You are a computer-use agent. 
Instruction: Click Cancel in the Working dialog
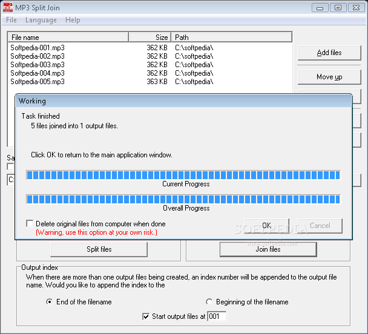point(320,226)
